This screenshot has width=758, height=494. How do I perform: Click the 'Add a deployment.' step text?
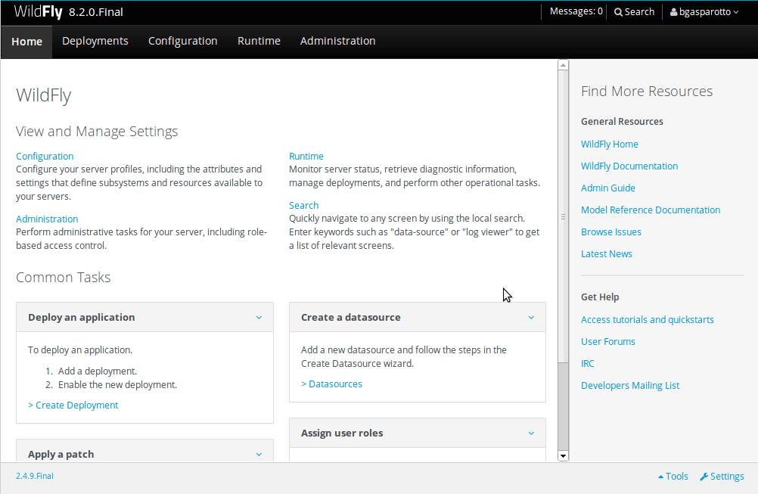point(97,371)
